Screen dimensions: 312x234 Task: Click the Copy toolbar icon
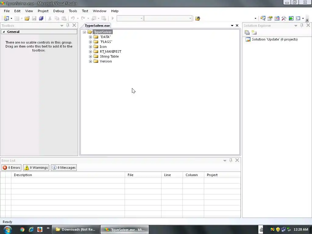tap(57, 18)
